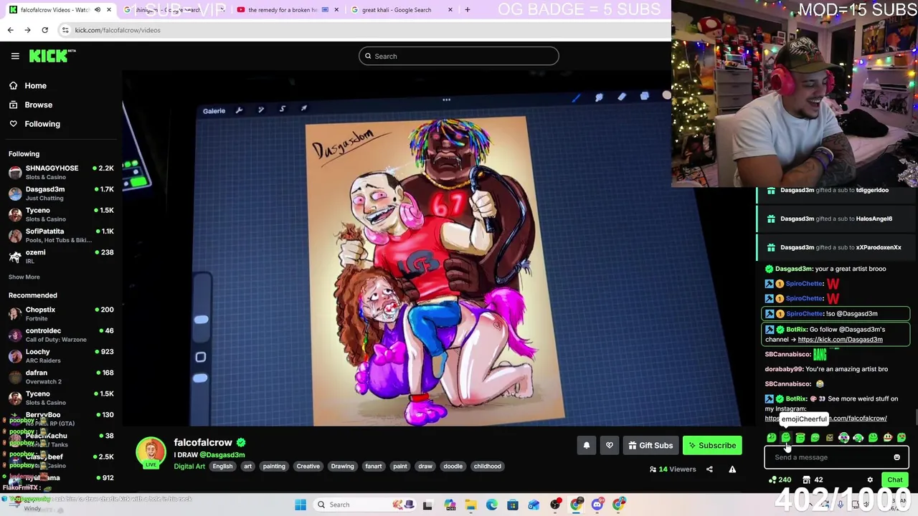The width and height of the screenshot is (918, 516).
Task: Open the kick.com/Dasgasd3m link in chat
Action: [840, 340]
